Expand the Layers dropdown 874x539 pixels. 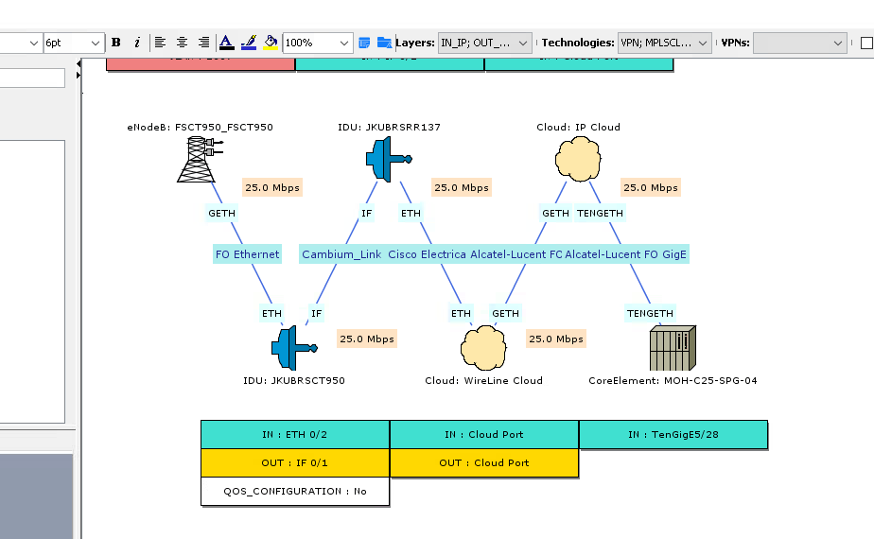[x=524, y=43]
